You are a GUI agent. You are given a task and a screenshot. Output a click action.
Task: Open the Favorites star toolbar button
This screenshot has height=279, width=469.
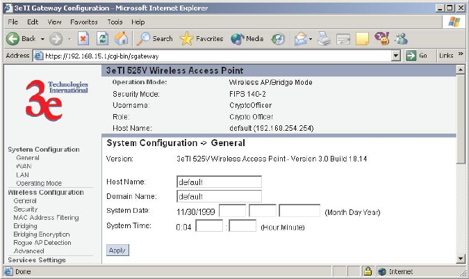coord(201,39)
